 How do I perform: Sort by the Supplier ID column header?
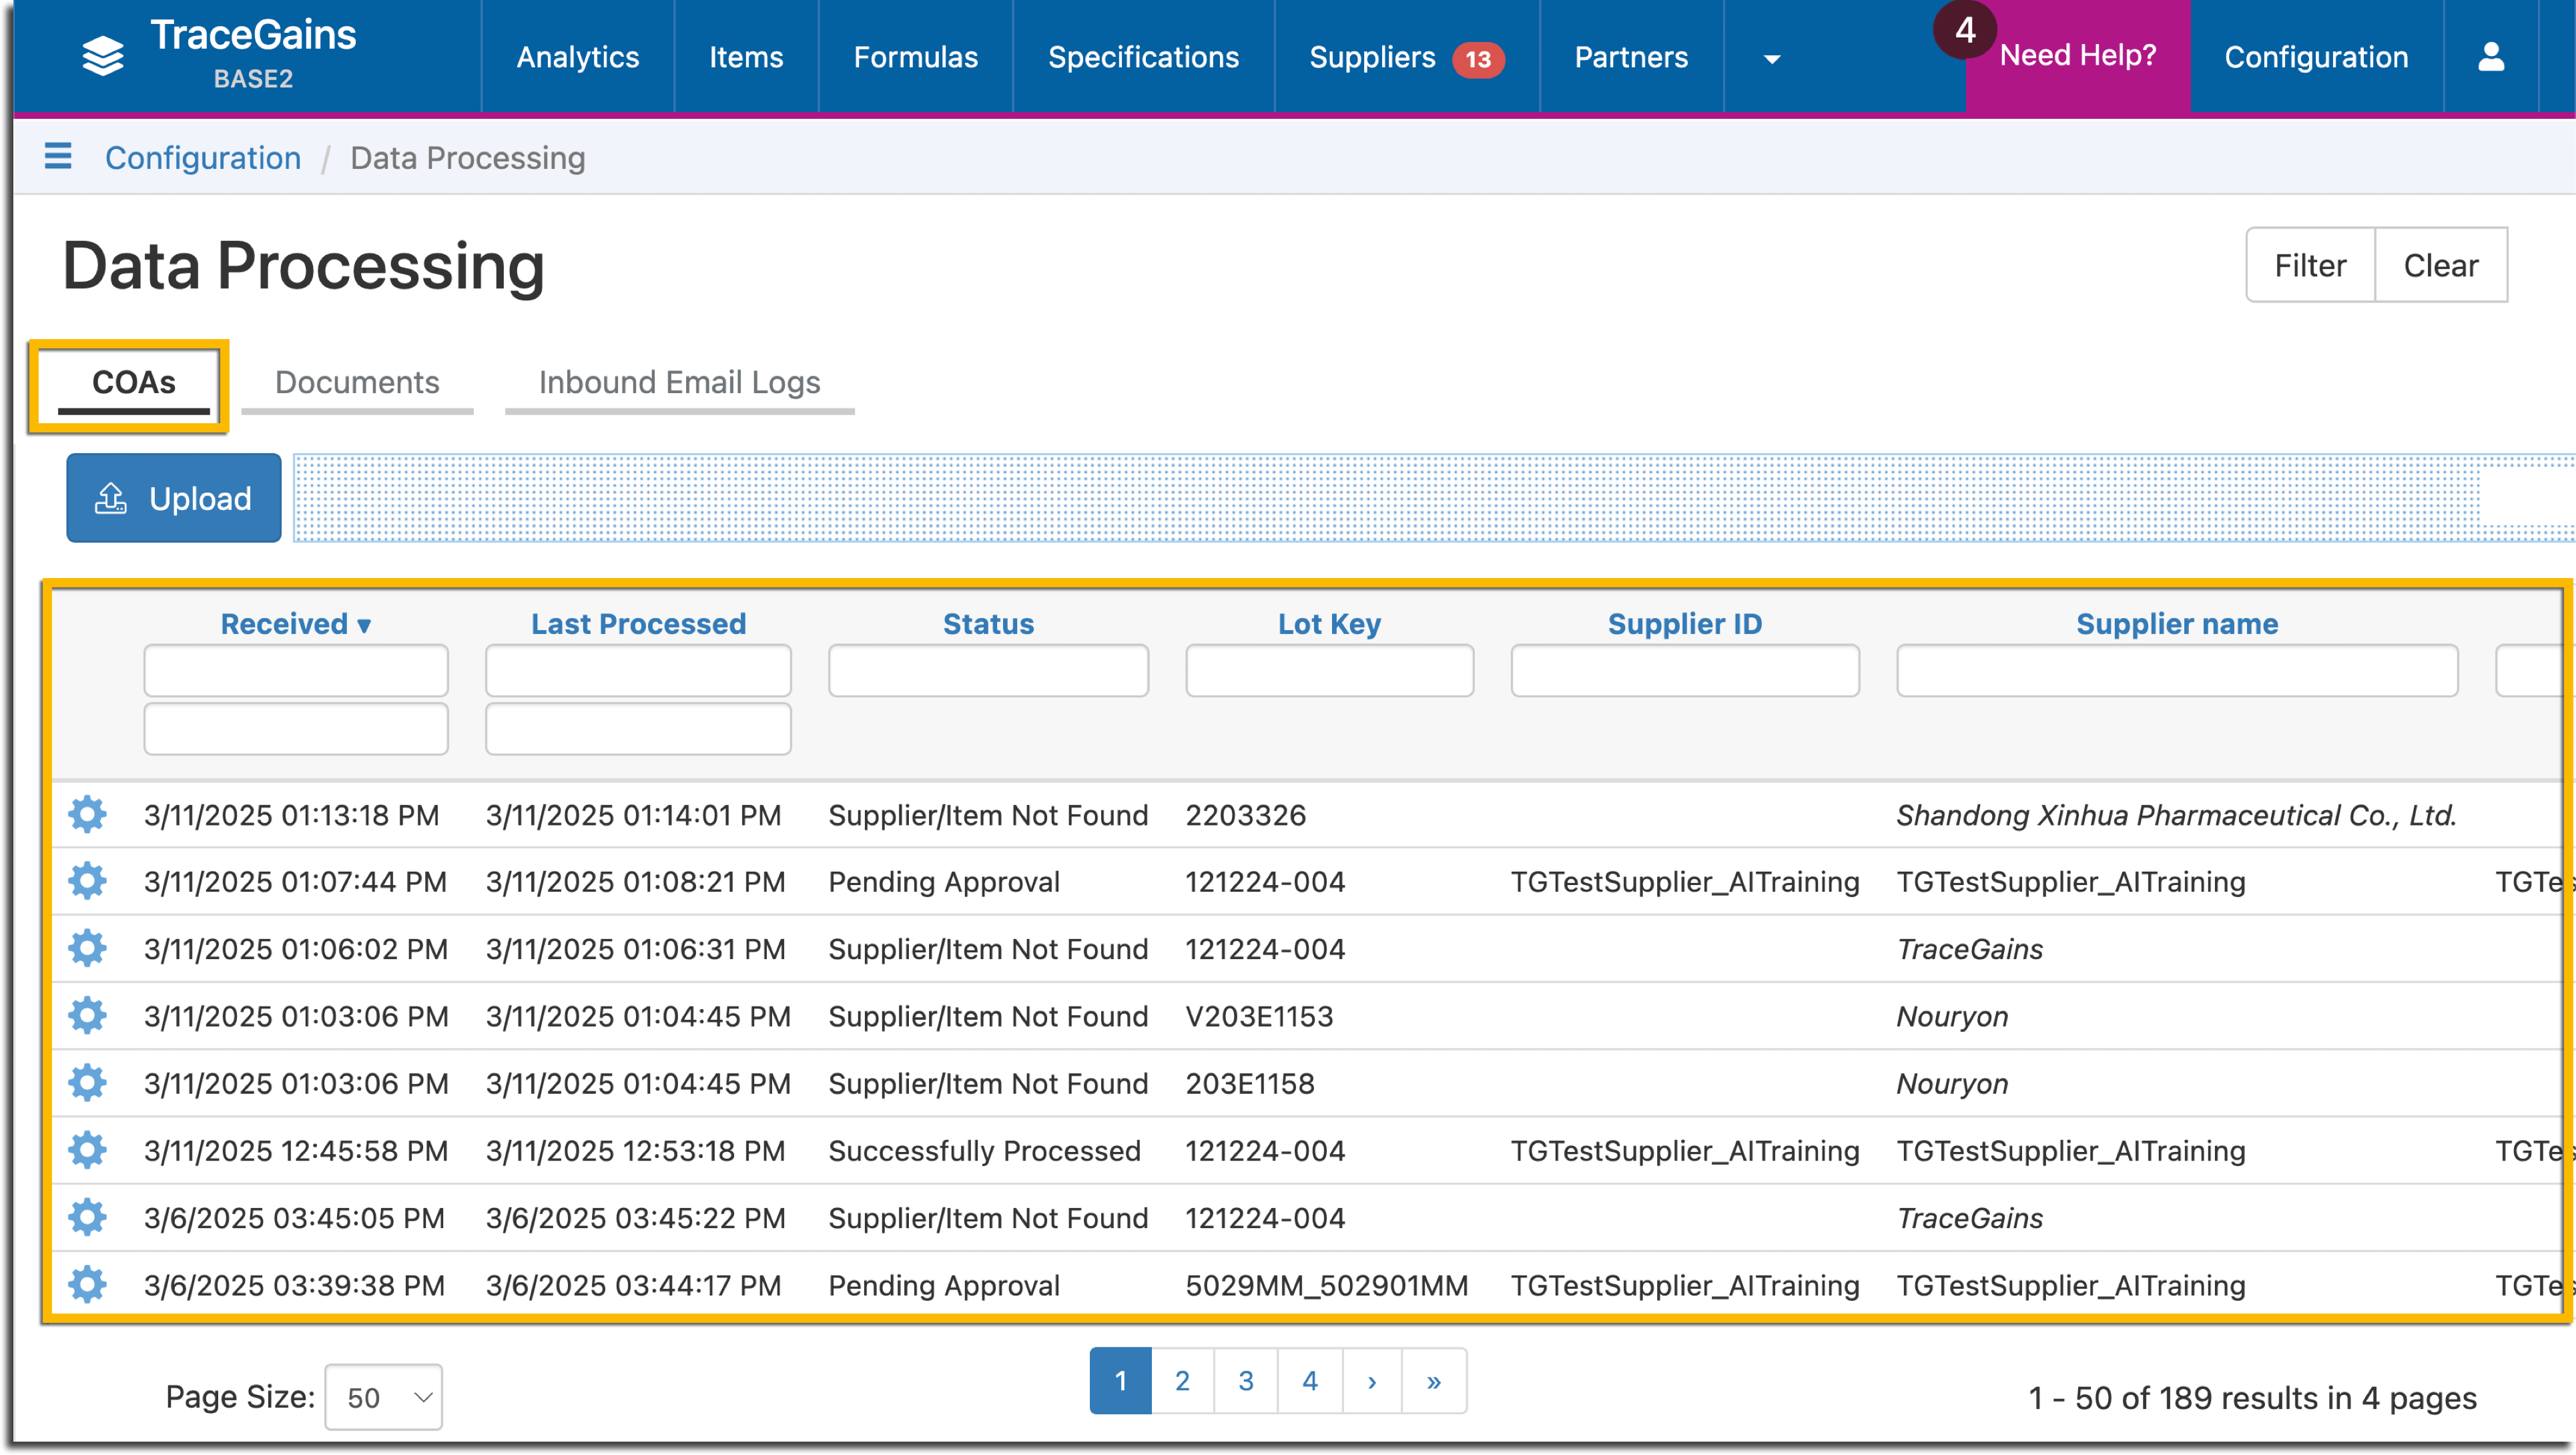coord(1685,623)
